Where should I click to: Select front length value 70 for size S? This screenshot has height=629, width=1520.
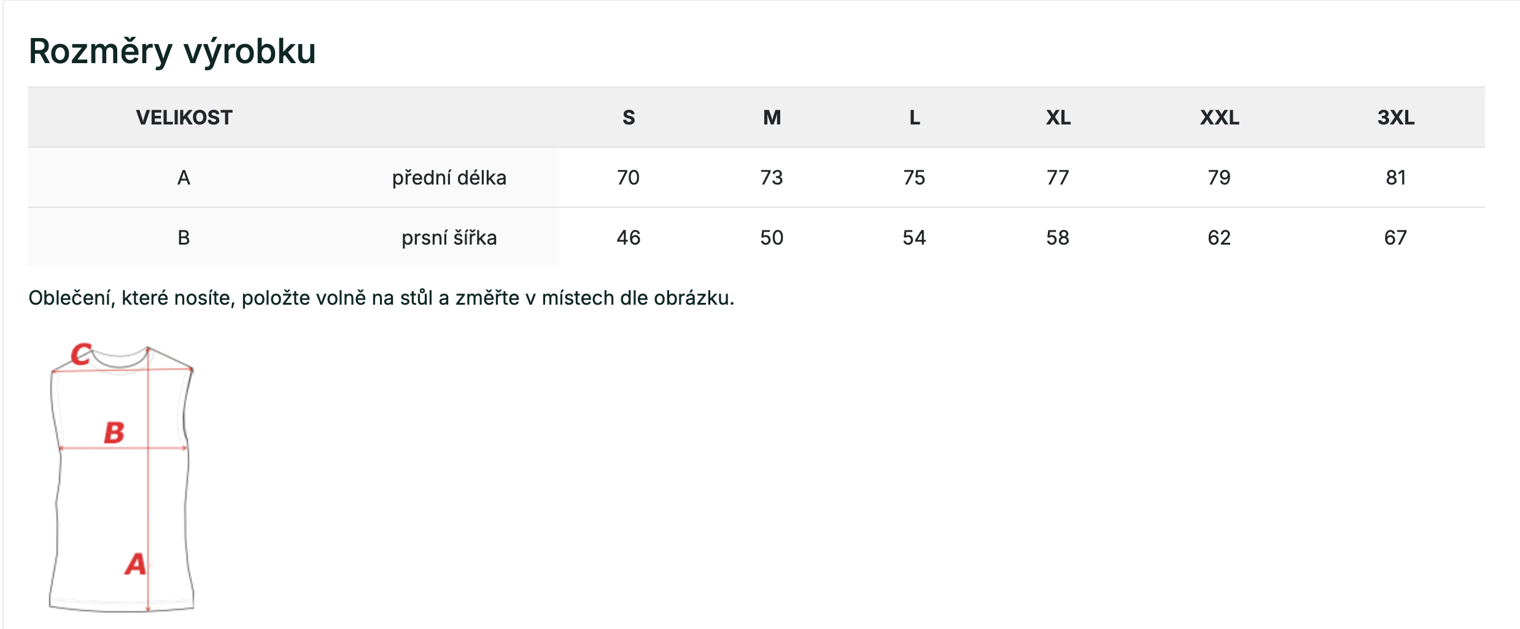point(629,178)
